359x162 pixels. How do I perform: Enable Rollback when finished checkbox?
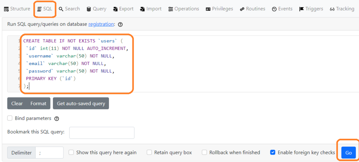click(x=204, y=153)
